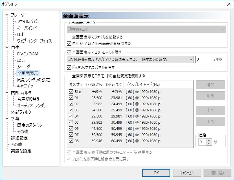Image resolution: width=234 pixels, height=180 pixels.
Task: Select 既定のスタイル under 字幕
Action: [x=29, y=125]
